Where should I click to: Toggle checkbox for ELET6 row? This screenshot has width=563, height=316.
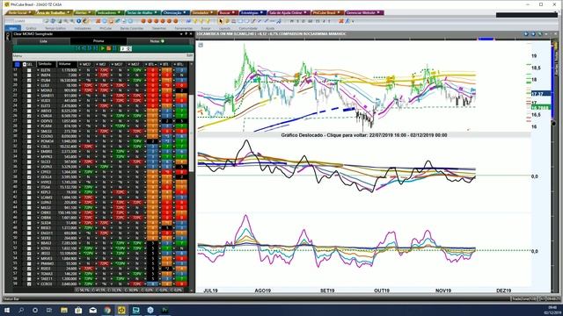pyautogui.click(x=29, y=70)
